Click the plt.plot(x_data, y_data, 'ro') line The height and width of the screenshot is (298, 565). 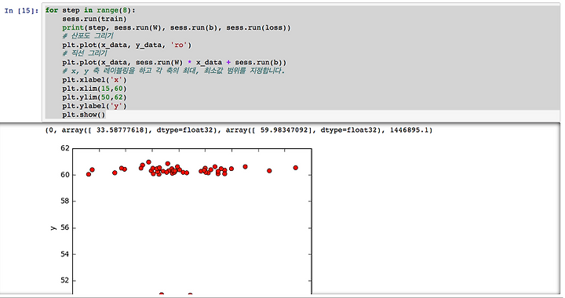pyautogui.click(x=127, y=45)
